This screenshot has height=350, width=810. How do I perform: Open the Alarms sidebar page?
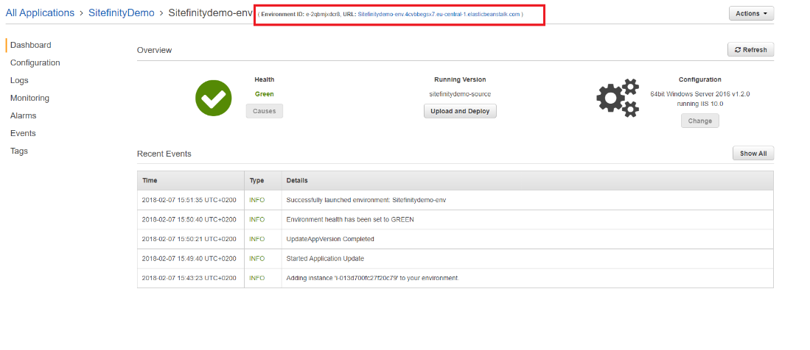[23, 115]
